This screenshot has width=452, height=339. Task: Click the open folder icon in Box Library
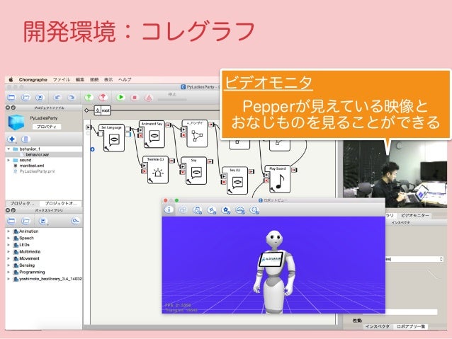tap(26, 222)
